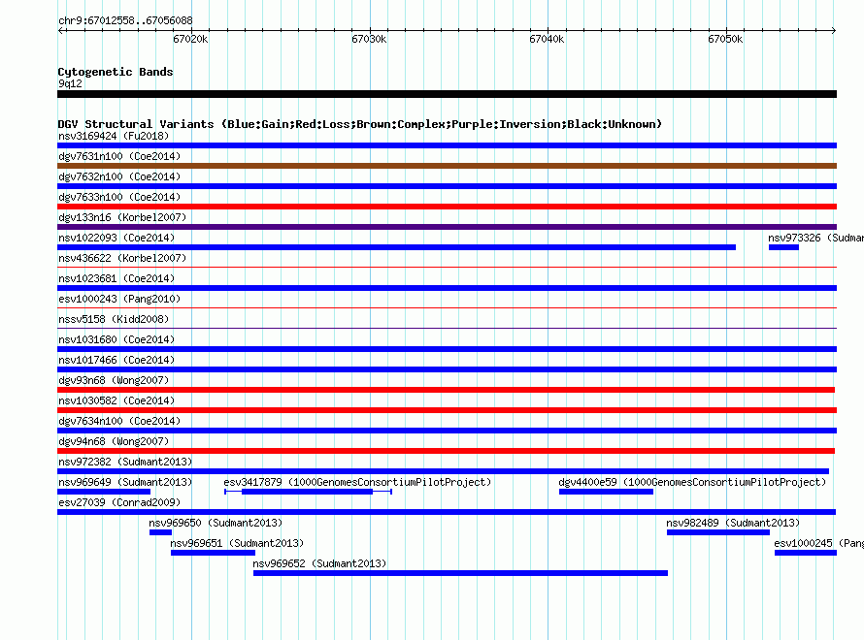This screenshot has height=640, width=864.
Task: Click the dgv4400e59 variant bar
Action: [606, 492]
